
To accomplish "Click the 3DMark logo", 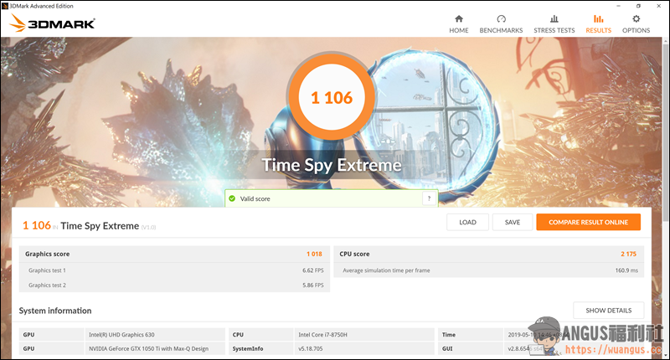I will coord(52,24).
